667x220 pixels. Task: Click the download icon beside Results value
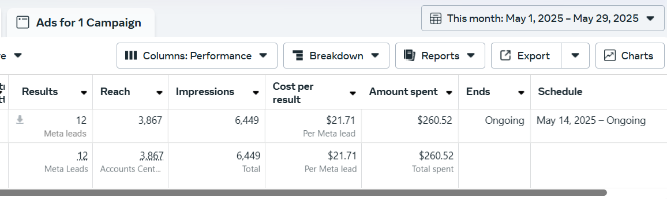pyautogui.click(x=20, y=120)
